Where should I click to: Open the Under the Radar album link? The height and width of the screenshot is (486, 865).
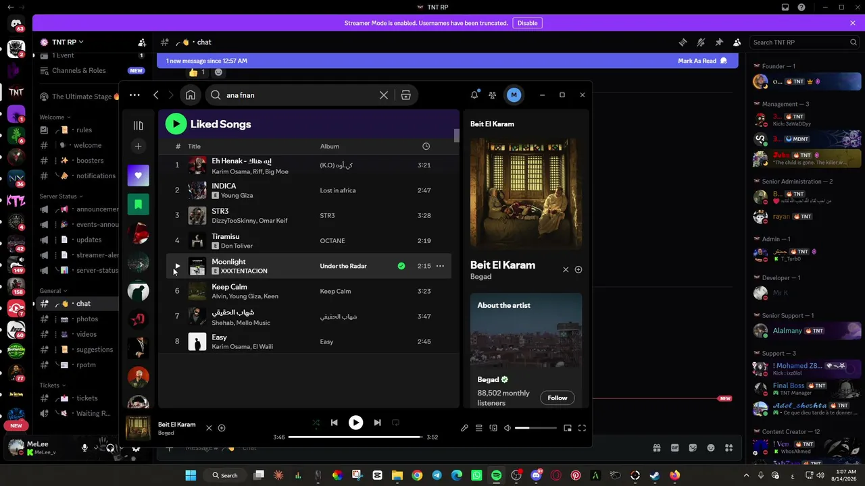click(x=343, y=266)
